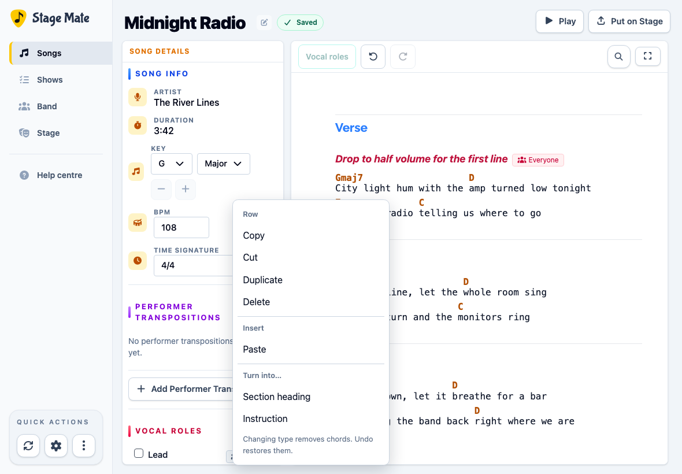682x474 pixels.
Task: Open the three-dot more options menu
Action: point(84,446)
